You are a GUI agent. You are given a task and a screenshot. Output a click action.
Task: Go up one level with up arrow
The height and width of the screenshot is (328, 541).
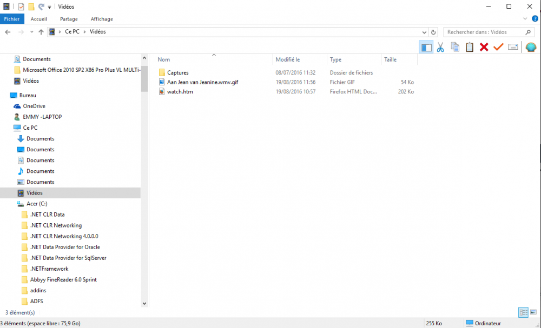tap(41, 32)
